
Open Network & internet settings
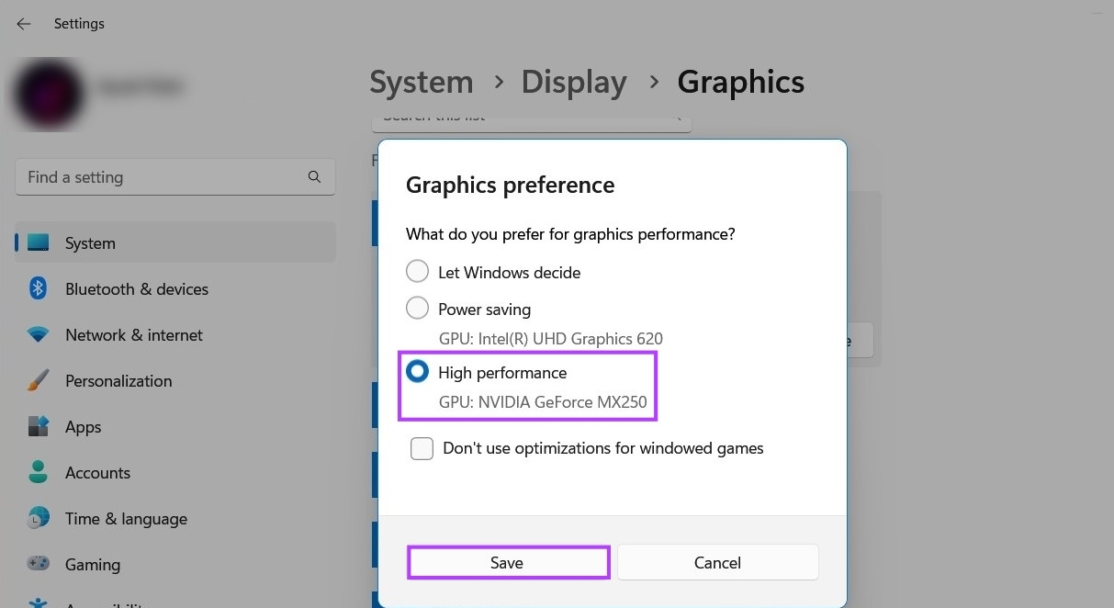38,334
